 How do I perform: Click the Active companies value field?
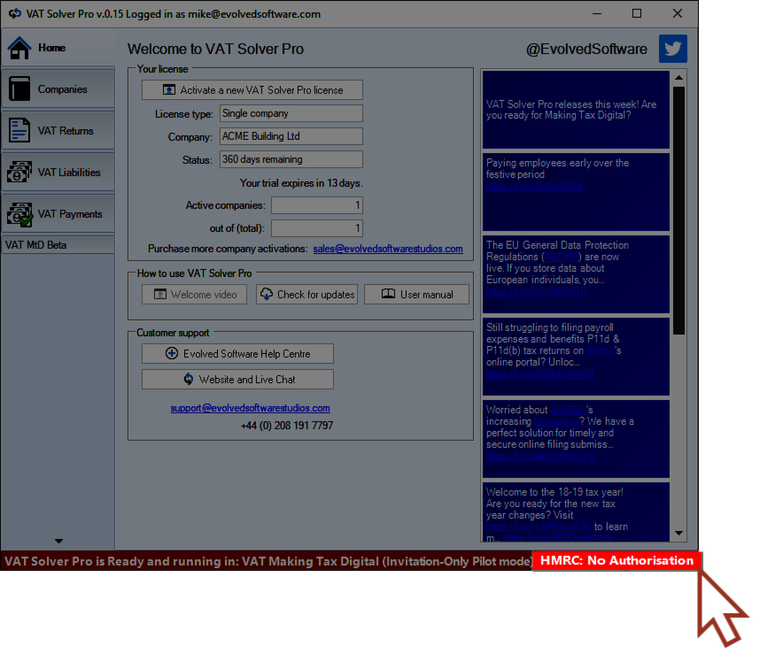[317, 205]
